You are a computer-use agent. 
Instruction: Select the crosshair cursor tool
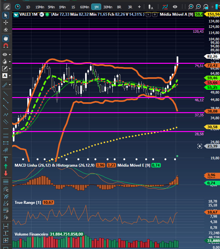[6, 22]
